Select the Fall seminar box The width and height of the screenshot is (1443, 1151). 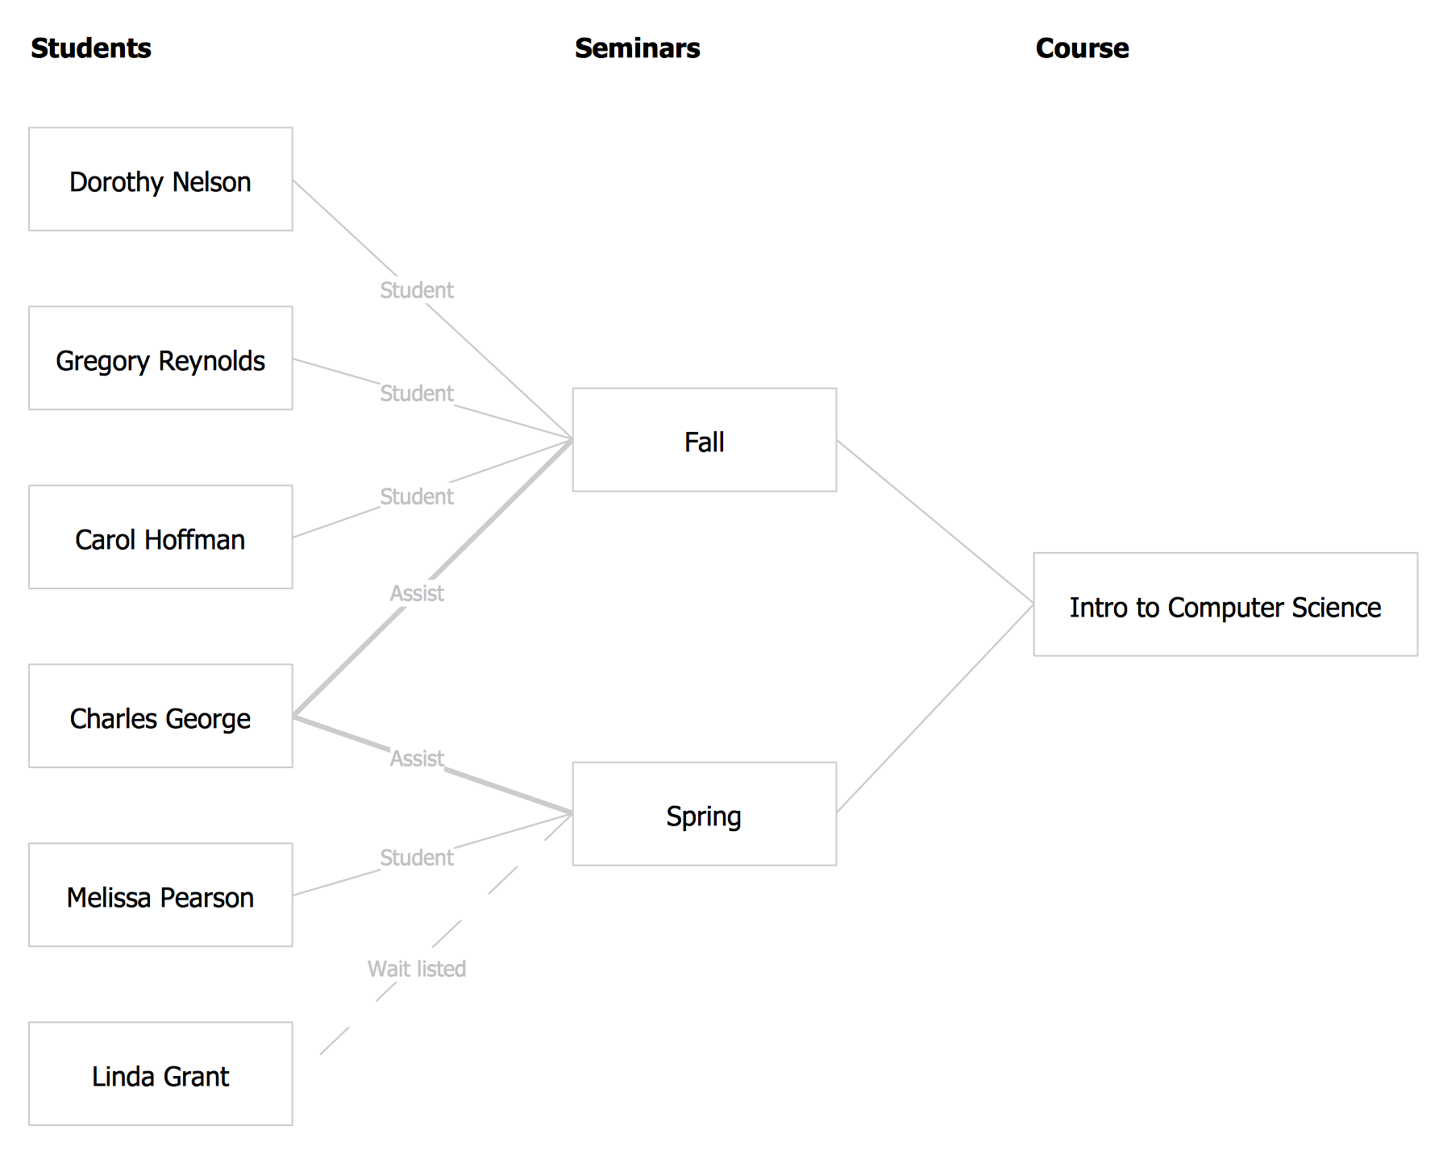tap(704, 440)
